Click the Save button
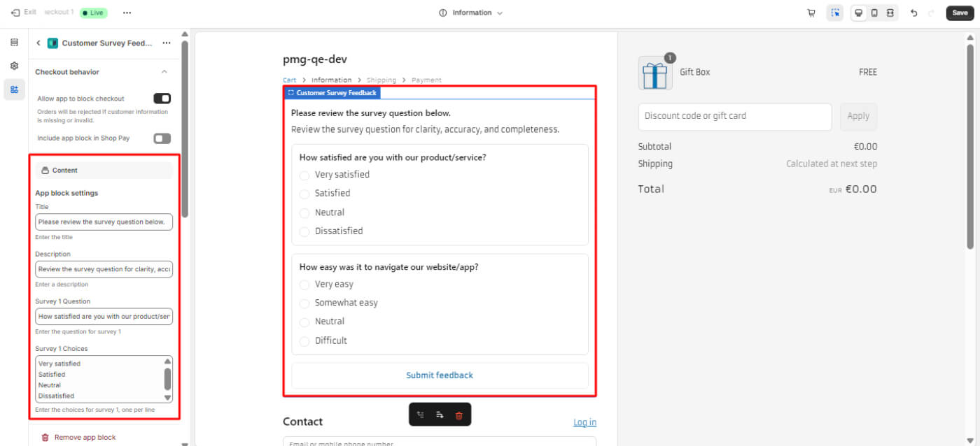This screenshot has width=980, height=446. click(x=960, y=13)
